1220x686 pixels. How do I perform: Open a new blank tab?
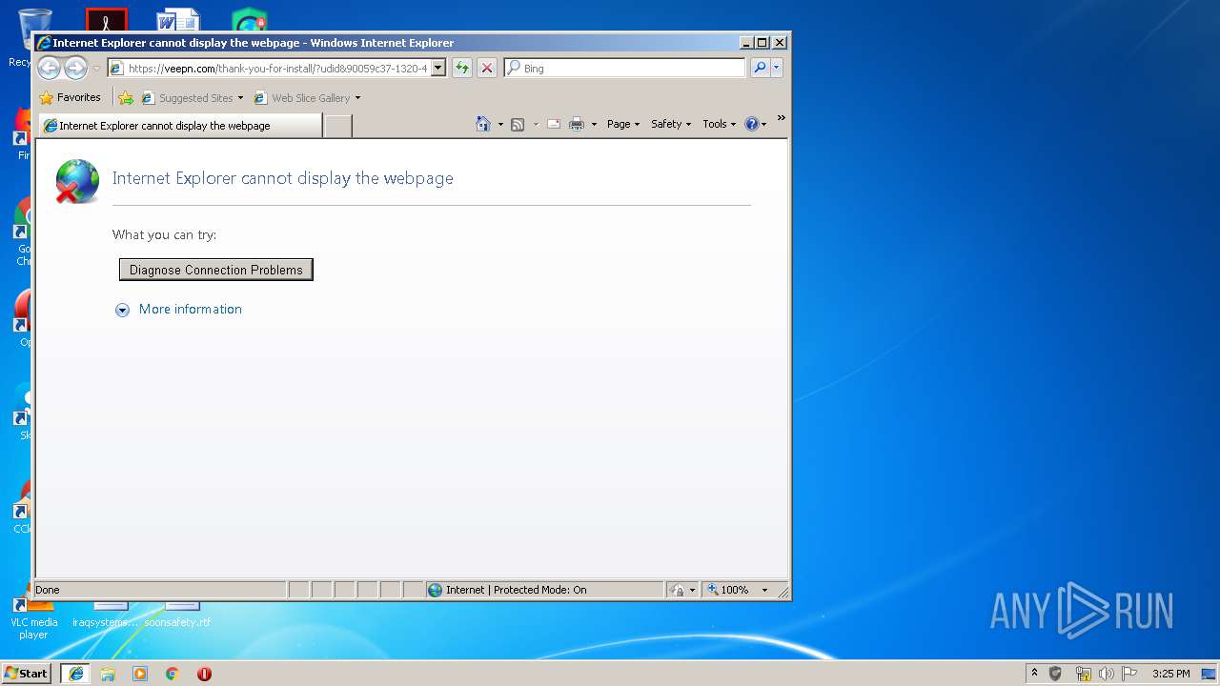click(x=338, y=125)
